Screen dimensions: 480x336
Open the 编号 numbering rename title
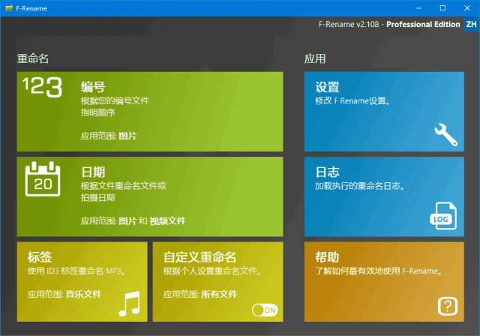(x=93, y=87)
